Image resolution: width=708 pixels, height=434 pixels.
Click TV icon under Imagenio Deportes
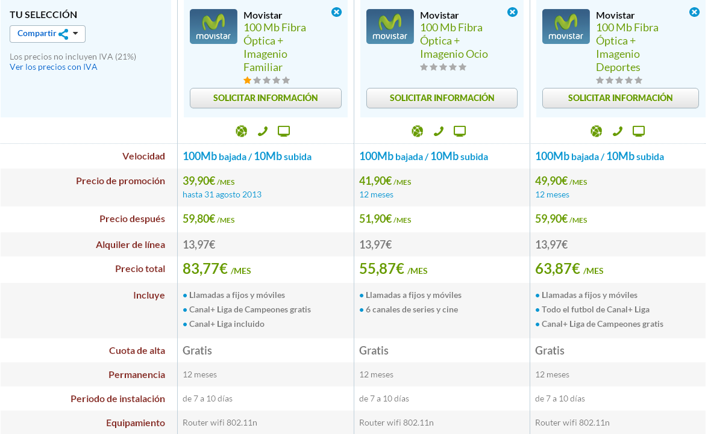point(639,131)
